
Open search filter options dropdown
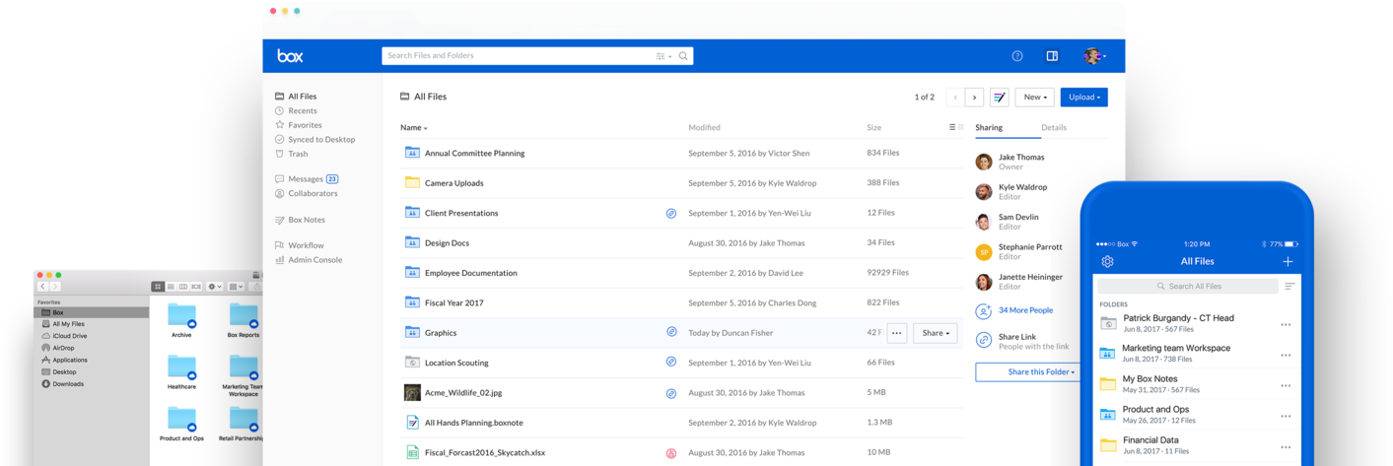pos(663,56)
